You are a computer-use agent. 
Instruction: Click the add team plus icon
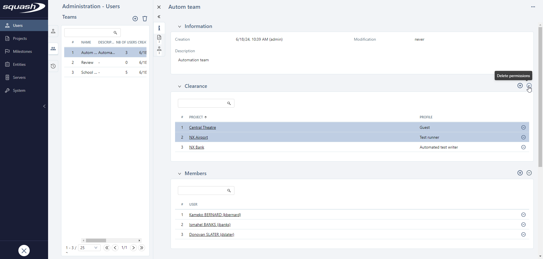(135, 19)
